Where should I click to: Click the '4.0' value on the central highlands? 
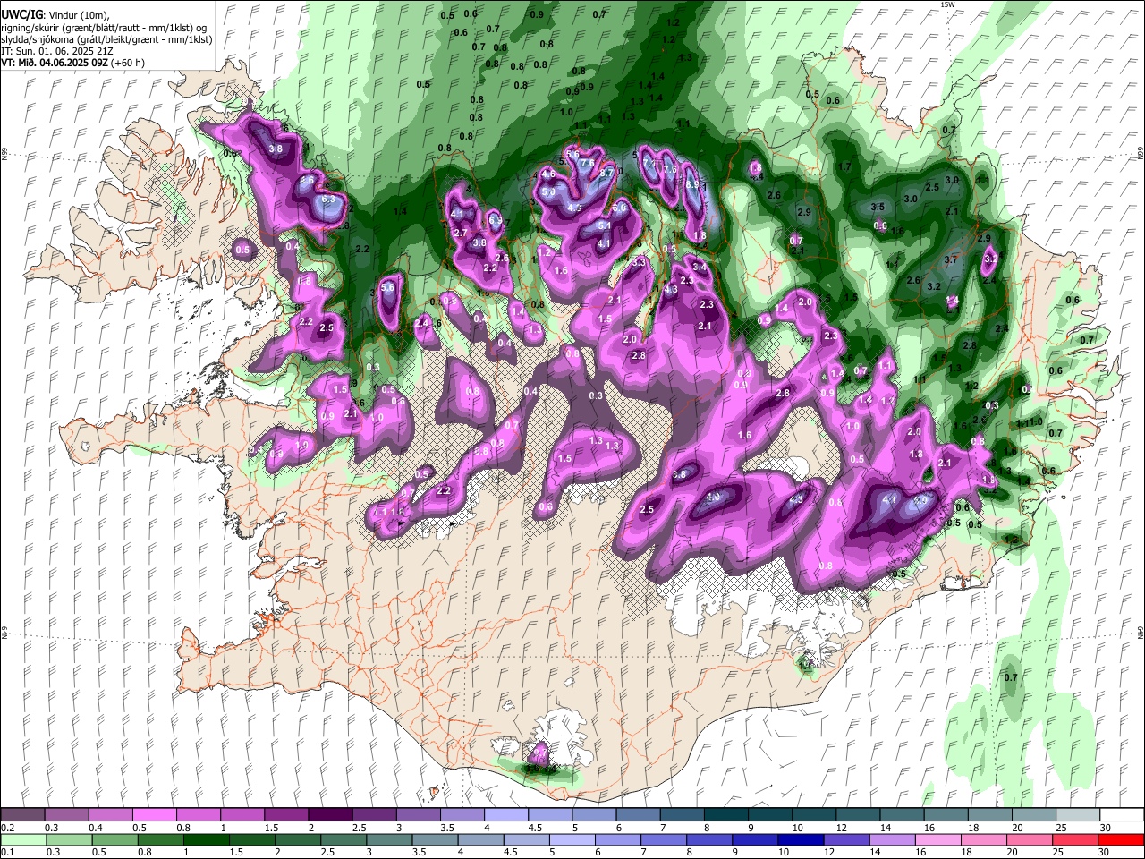click(713, 496)
